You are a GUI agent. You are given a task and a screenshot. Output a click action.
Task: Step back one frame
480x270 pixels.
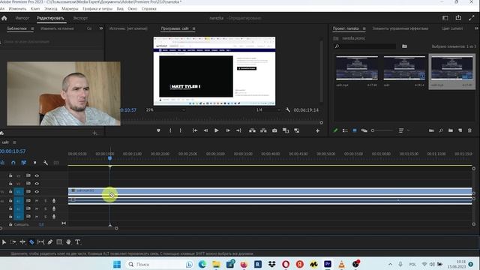pos(205,130)
